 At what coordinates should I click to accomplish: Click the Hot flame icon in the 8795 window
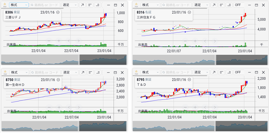click(x=136, y=72)
